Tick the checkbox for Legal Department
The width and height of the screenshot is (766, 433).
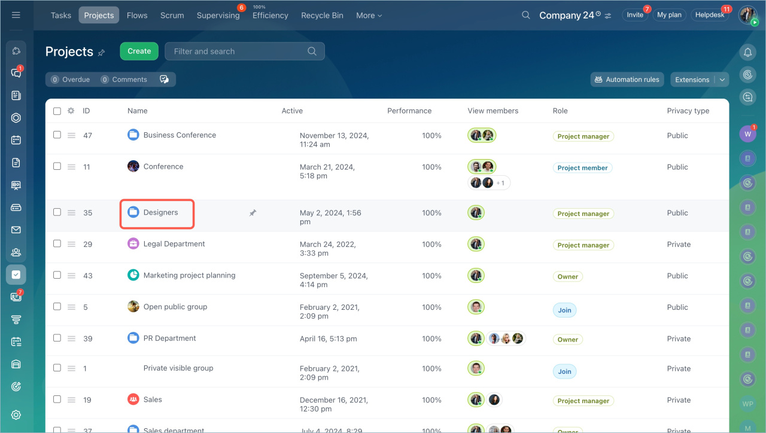pyautogui.click(x=57, y=244)
